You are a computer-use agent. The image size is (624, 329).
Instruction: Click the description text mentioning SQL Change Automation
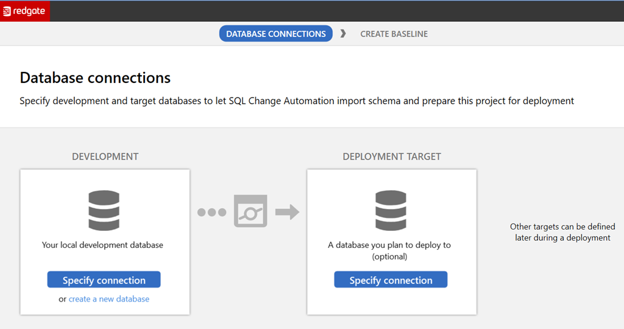tap(297, 101)
